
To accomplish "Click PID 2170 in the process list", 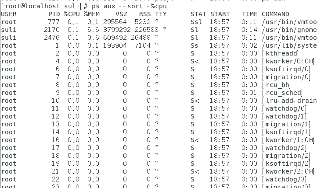I will [x=52, y=30].
